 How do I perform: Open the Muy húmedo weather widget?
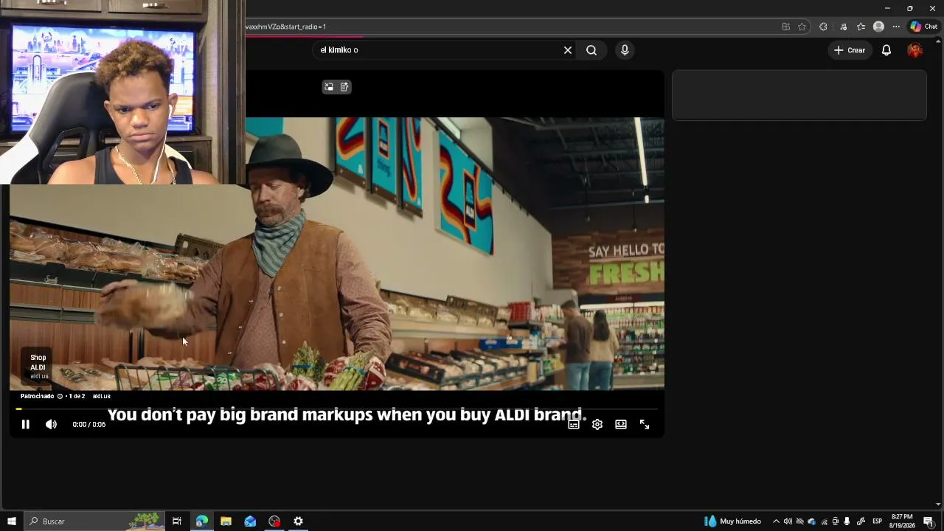click(732, 521)
